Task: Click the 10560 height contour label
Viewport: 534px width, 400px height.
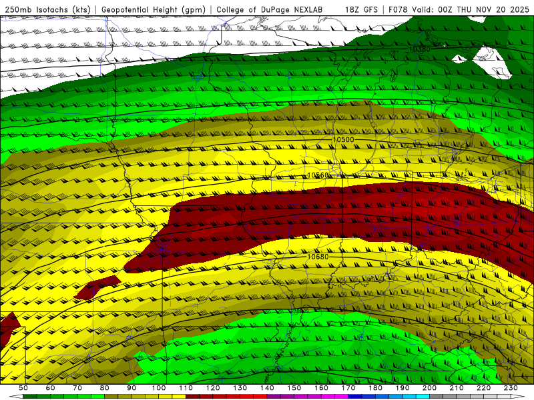Action: point(318,175)
